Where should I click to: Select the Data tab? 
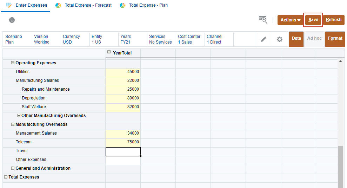296,39
